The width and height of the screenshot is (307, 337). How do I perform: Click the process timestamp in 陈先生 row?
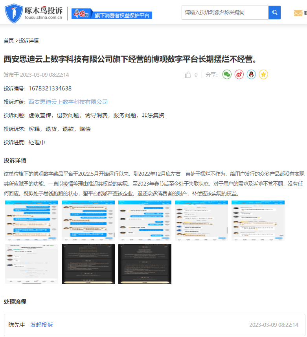pyautogui.click(x=274, y=325)
